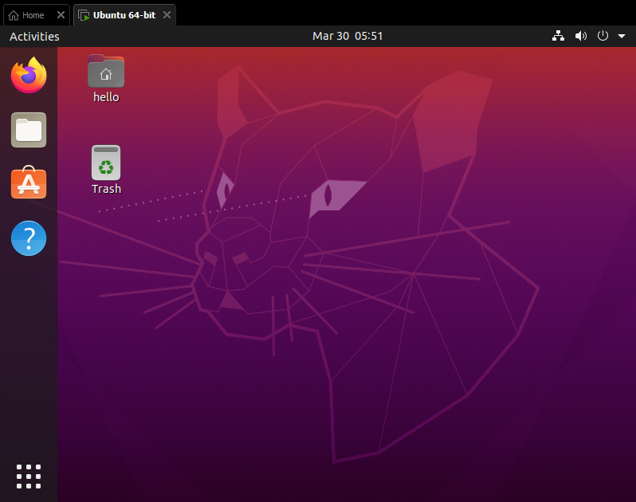Viewport: 636px width, 502px height.
Task: Close the Home tab
Action: tap(61, 15)
